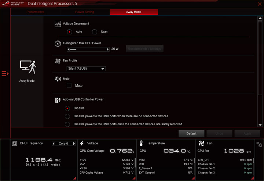264x181 pixels.
Task: Expand the left sidebar menu arrow
Action: 5,74
